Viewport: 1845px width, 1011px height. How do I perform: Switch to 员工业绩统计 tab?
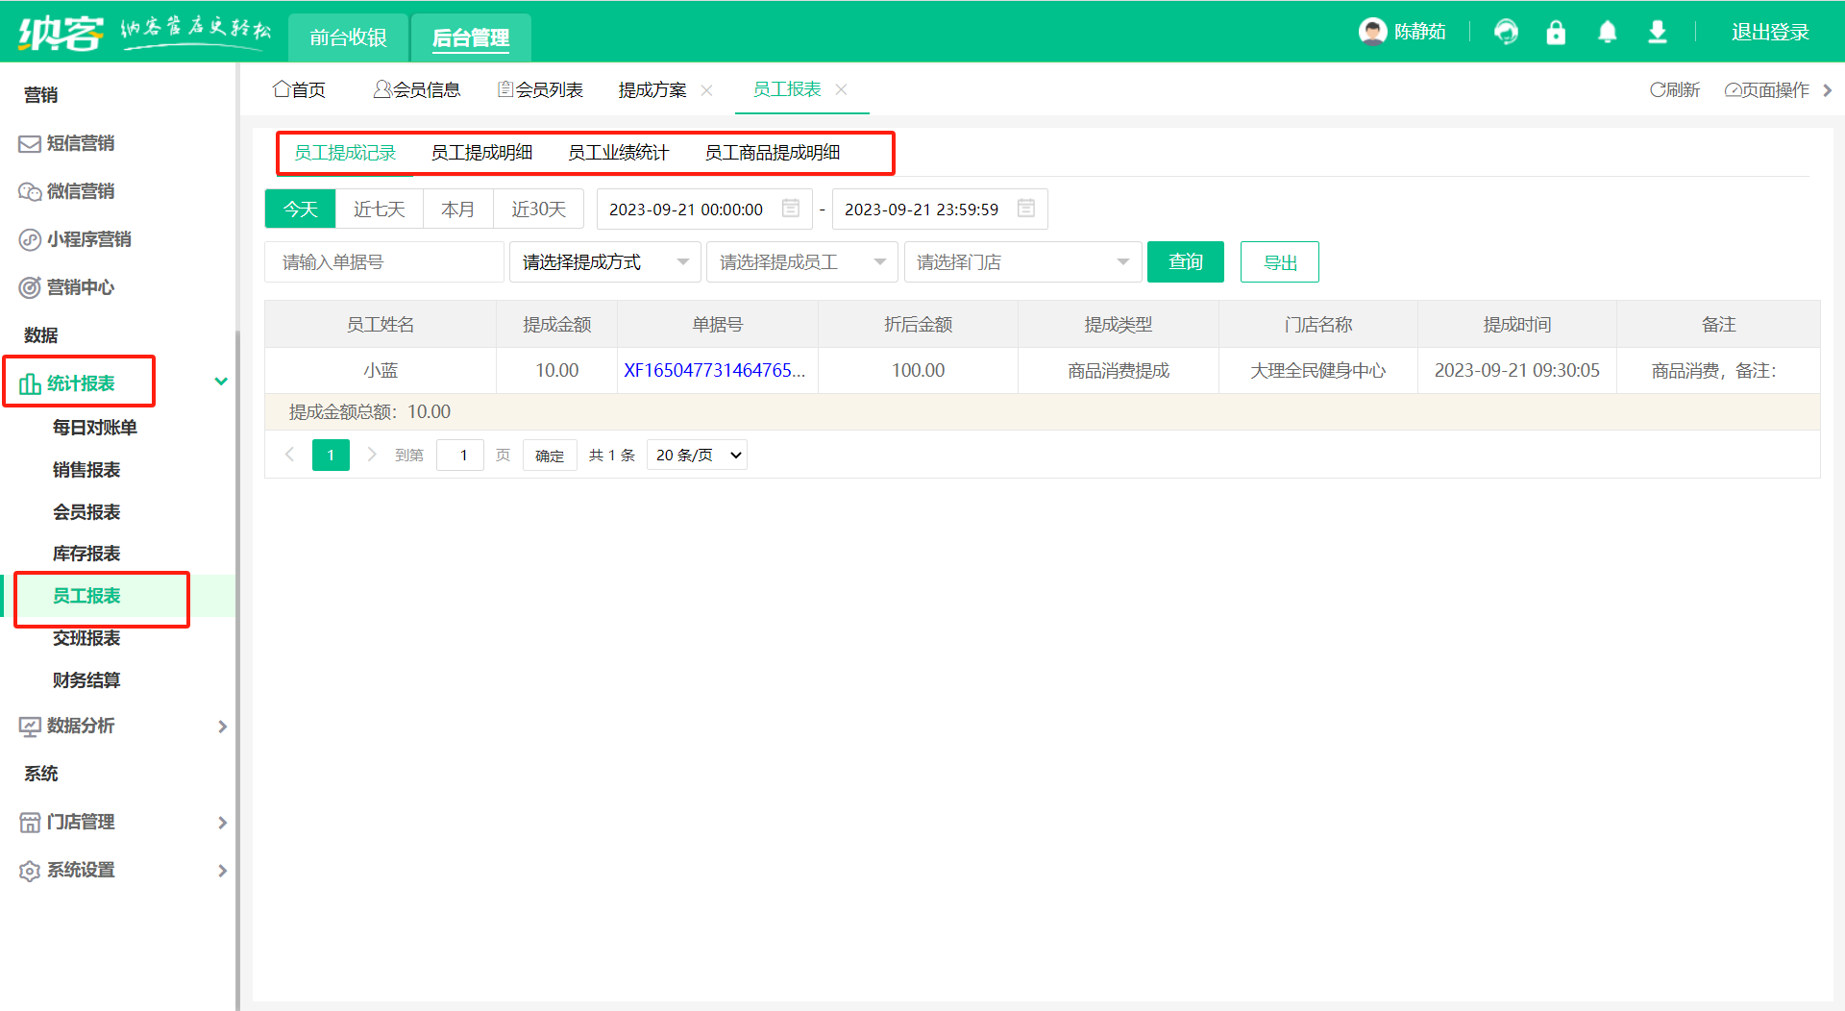pyautogui.click(x=618, y=153)
